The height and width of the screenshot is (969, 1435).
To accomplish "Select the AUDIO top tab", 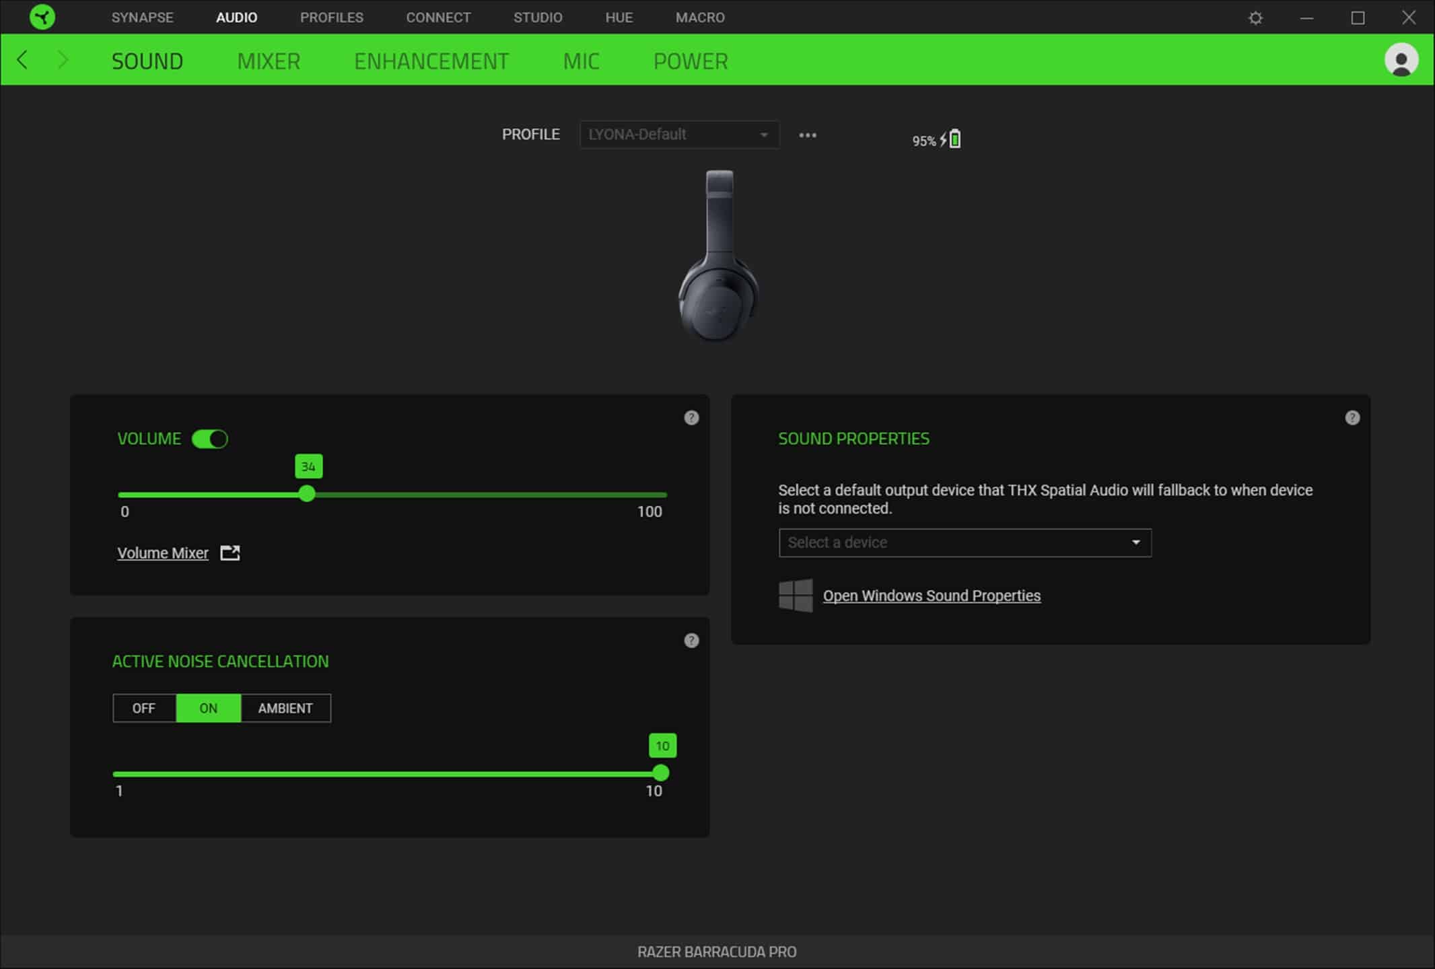I will click(x=236, y=17).
